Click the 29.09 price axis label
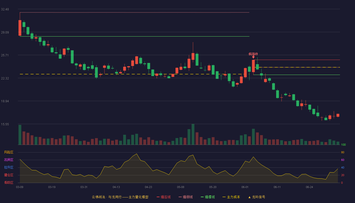355x203 pixels. click(x=5, y=32)
